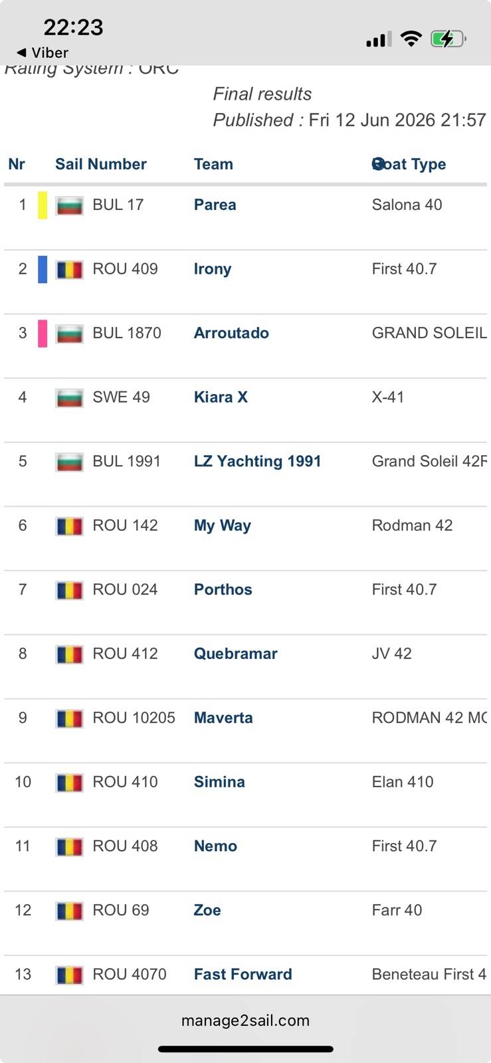
Task: Open the Fast Forward team link
Action: [x=243, y=974]
